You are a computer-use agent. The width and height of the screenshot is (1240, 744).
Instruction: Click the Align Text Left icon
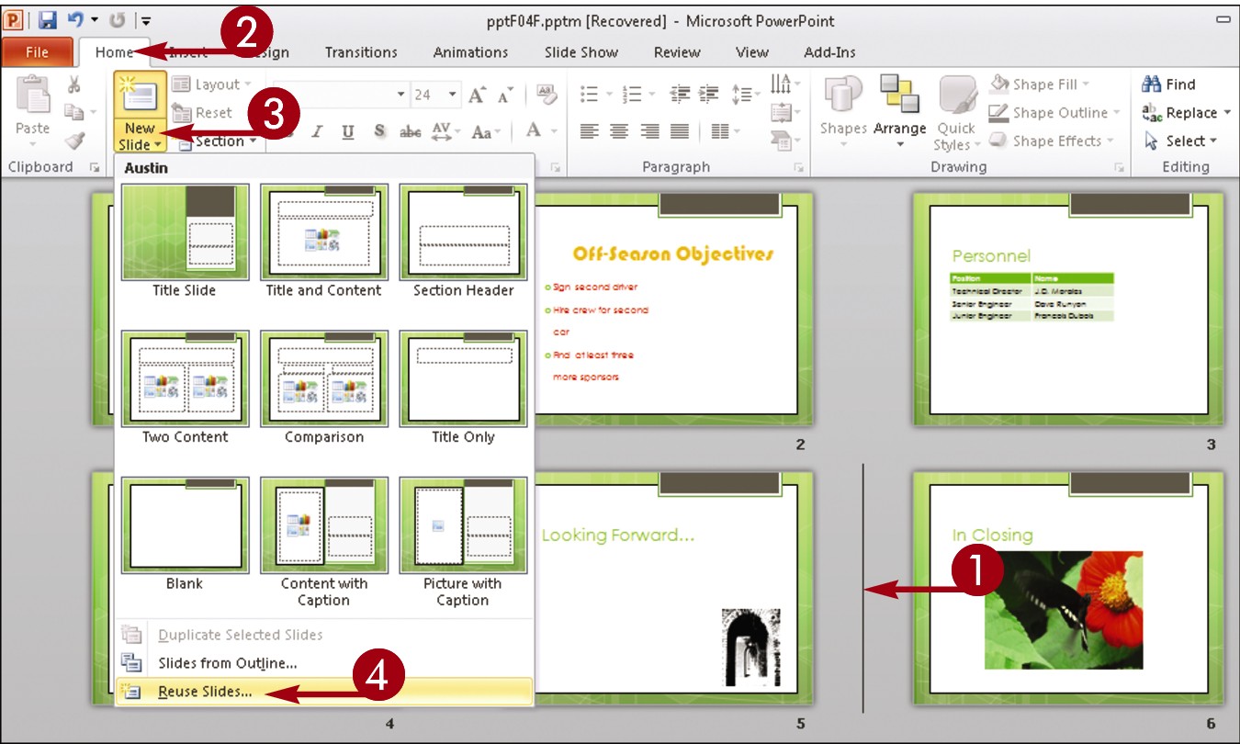[589, 131]
